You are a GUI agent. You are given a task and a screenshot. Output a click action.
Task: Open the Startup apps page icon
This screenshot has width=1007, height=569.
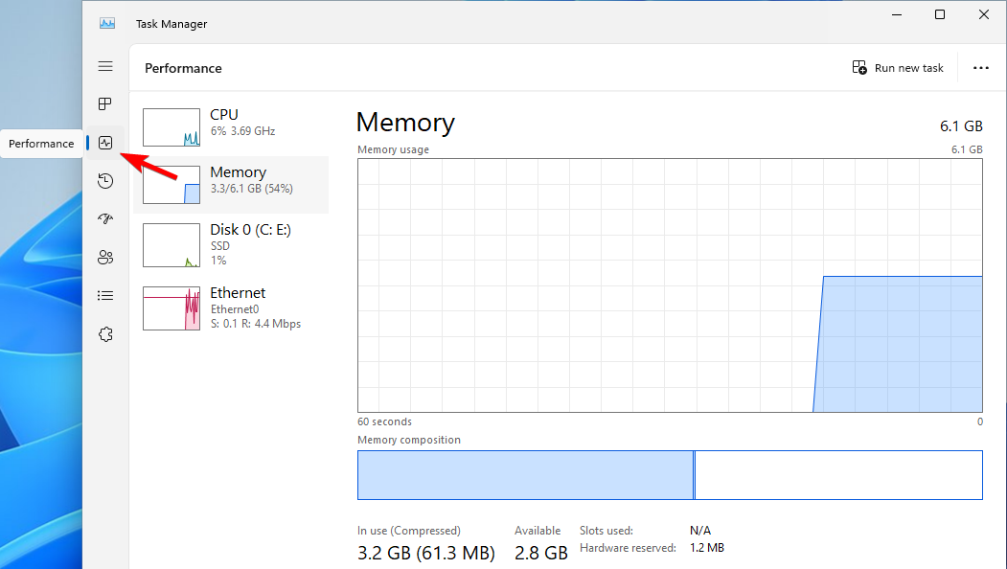tap(105, 219)
